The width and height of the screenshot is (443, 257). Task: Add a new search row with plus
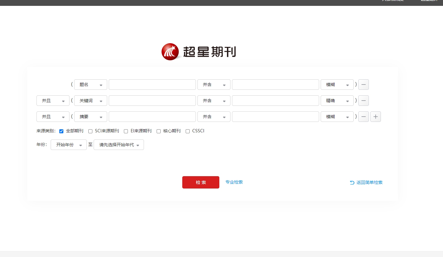pos(375,117)
